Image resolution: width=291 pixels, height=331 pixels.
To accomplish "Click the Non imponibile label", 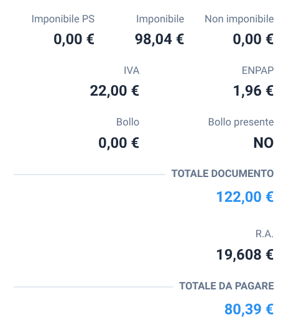I will pyautogui.click(x=239, y=19).
